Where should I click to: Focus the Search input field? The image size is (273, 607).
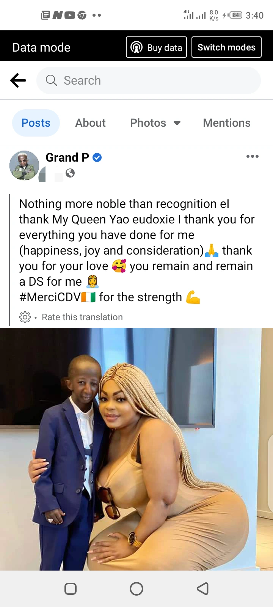click(149, 80)
